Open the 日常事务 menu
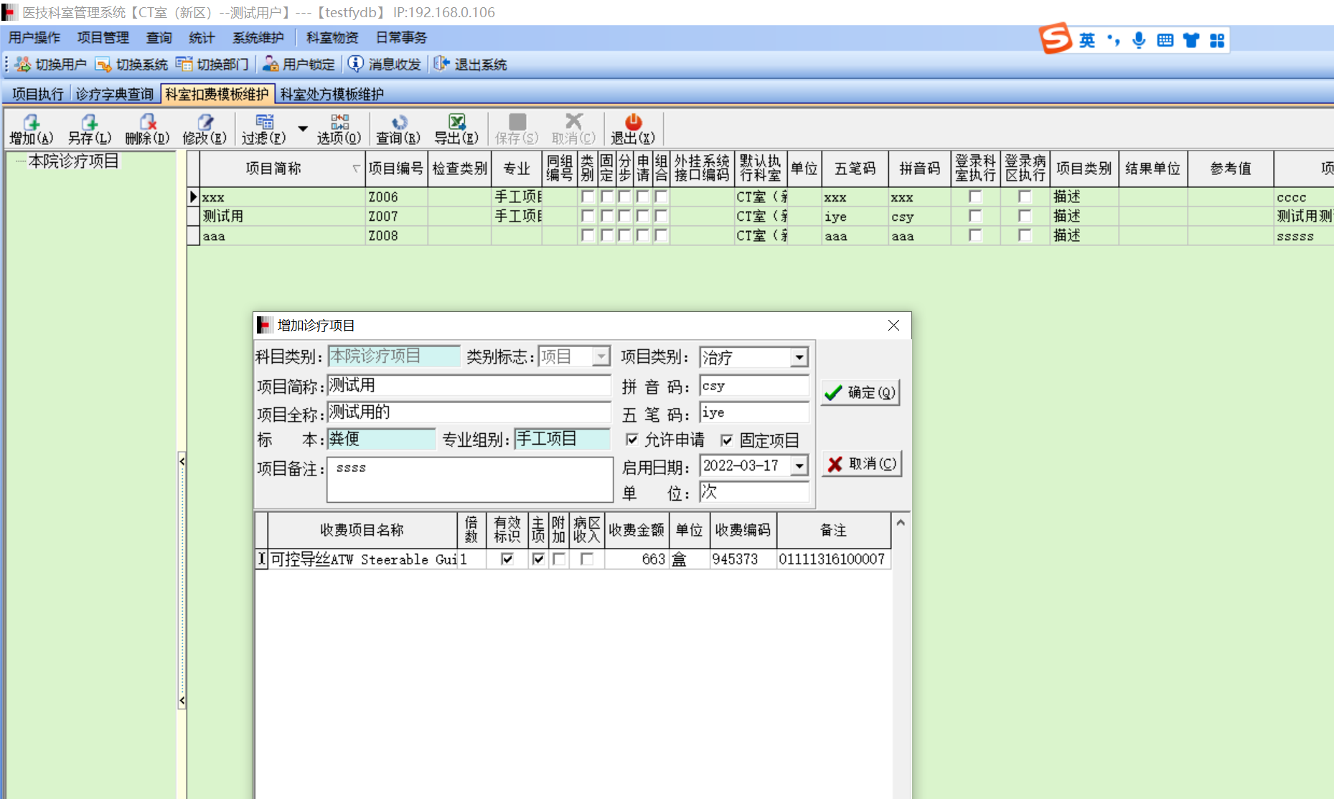 click(401, 38)
